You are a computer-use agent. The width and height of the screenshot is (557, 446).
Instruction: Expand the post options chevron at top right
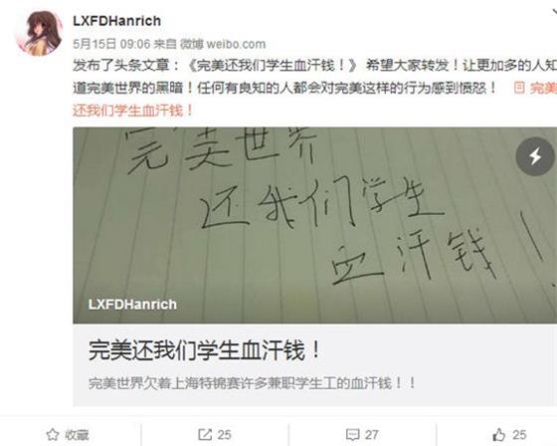tap(554, 13)
